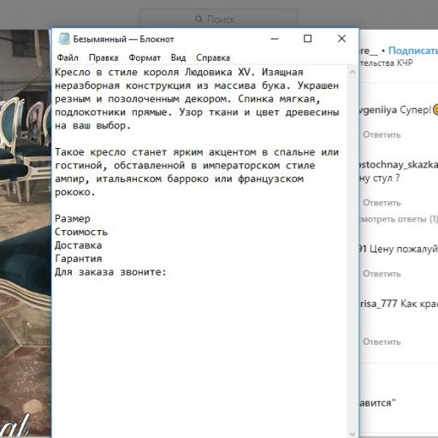438x438 pixels.
Task: Click the Поиск search field in browser
Action: [x=219, y=19]
